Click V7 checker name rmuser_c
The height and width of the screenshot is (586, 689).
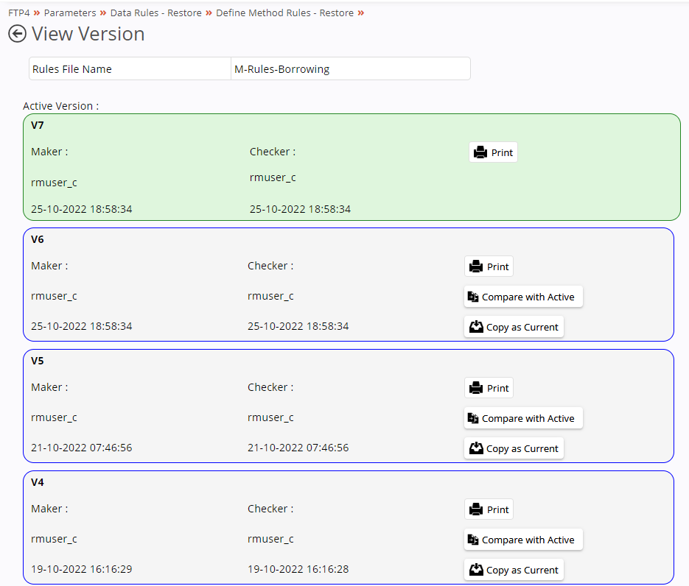273,177
